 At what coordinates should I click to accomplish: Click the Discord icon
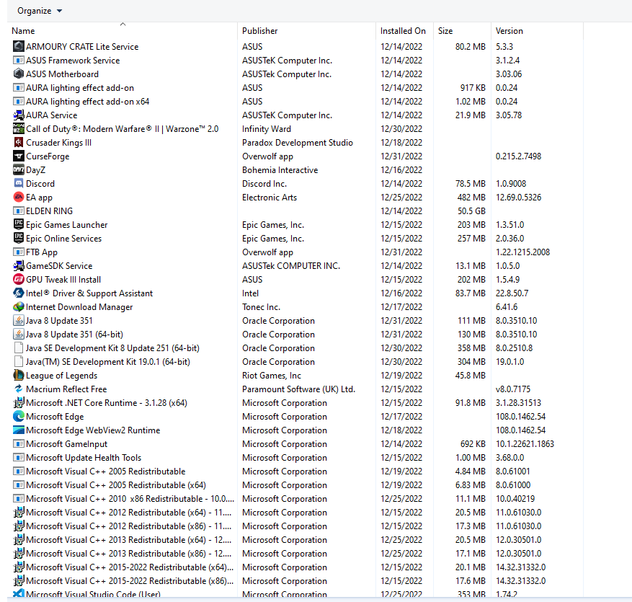(19, 183)
